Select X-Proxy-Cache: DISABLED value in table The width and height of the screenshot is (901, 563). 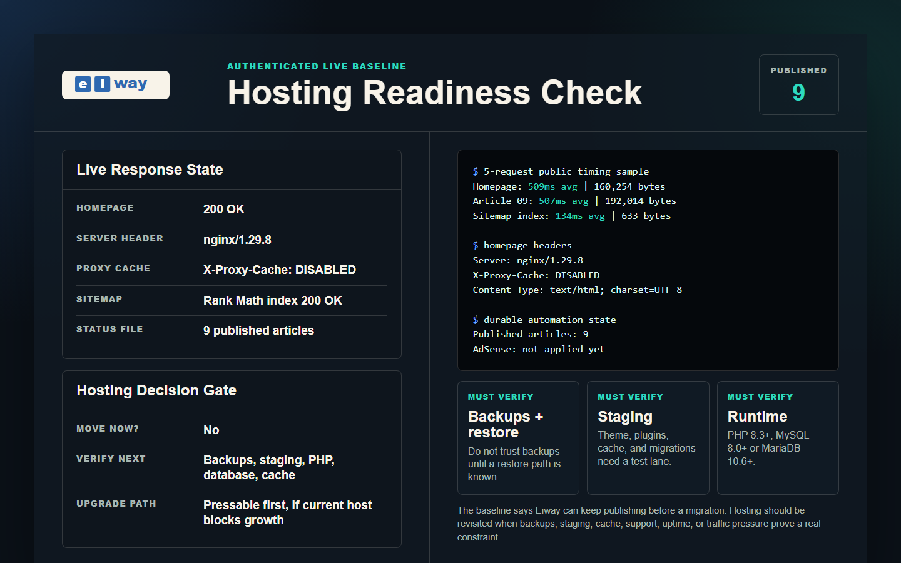click(x=280, y=270)
